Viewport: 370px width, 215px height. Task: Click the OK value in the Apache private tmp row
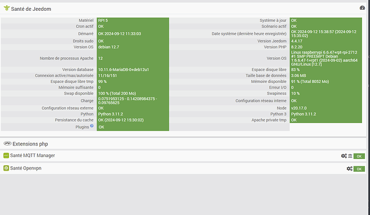294,120
